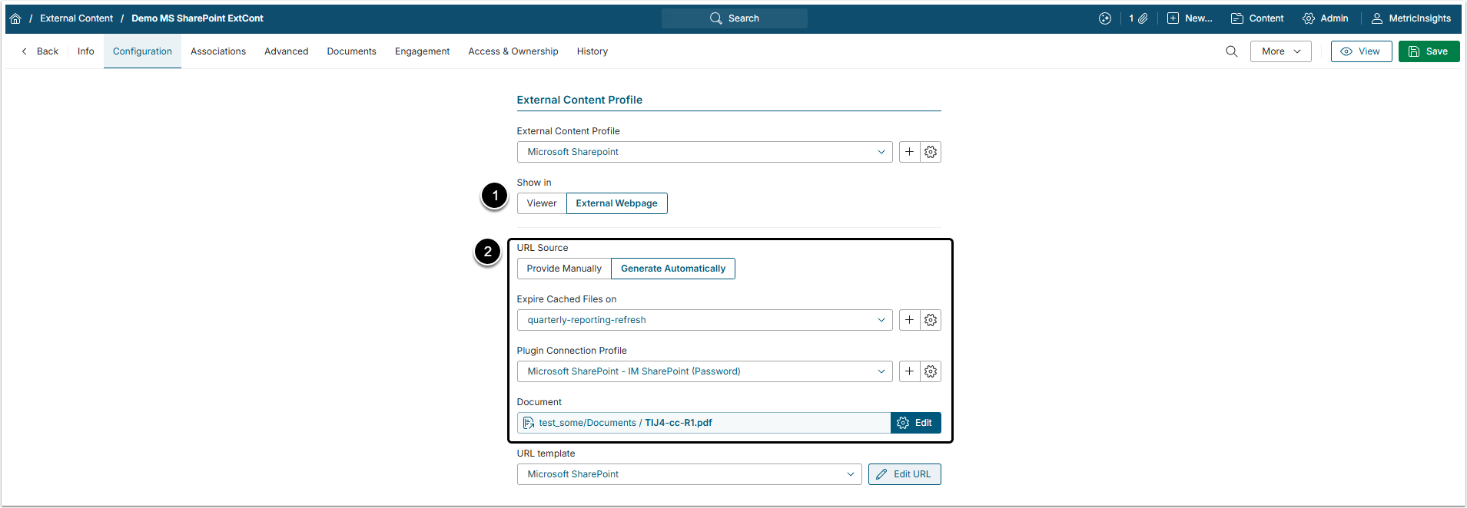Click the plus icon beside Plugin Connection Profile
Viewport: 1467px width, 508px height.
coord(909,371)
